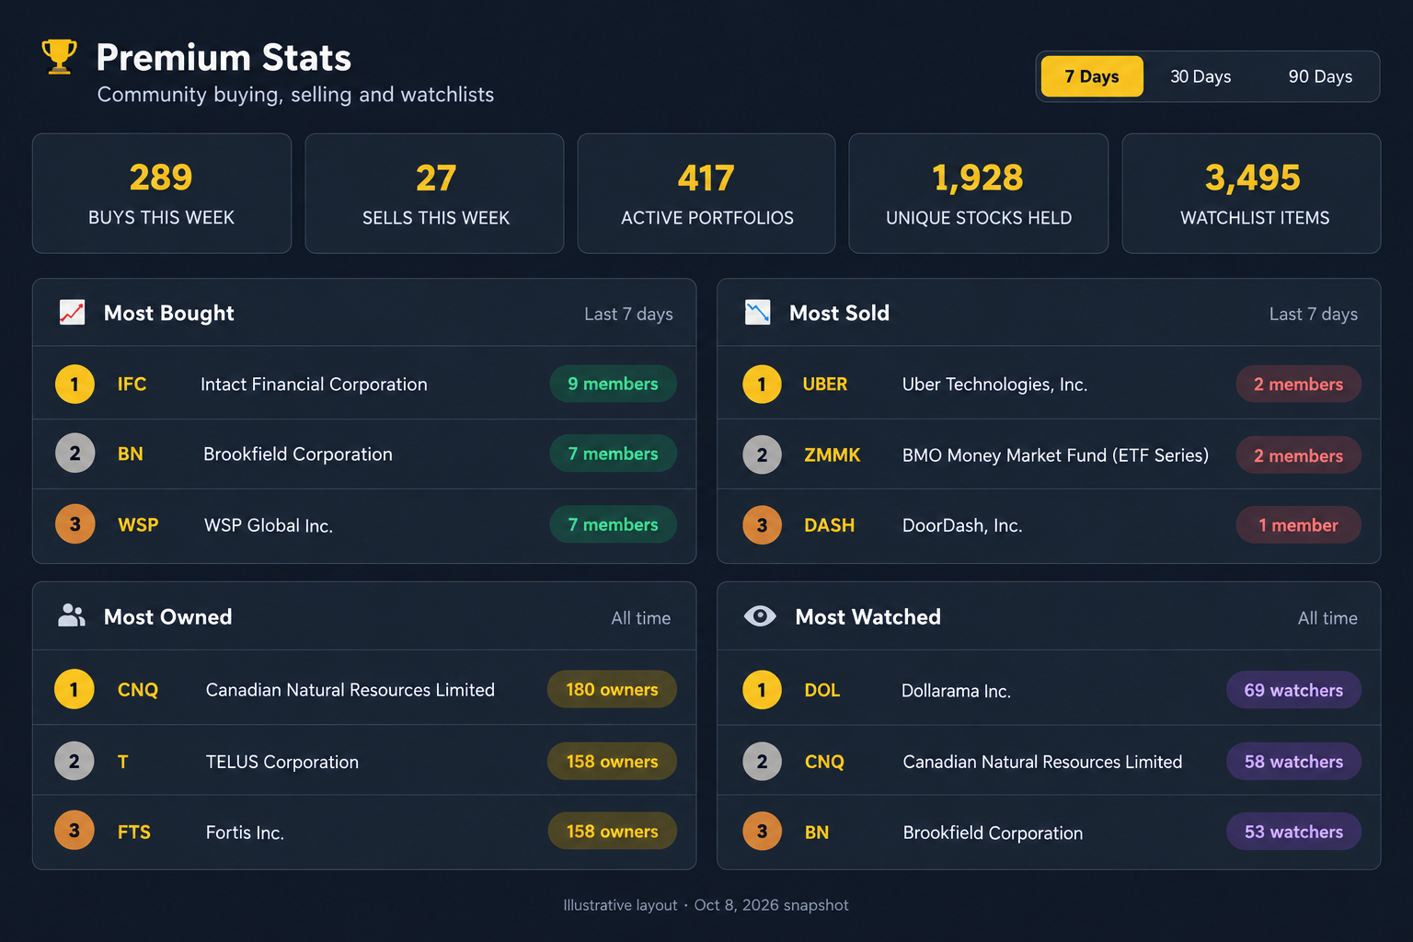Image resolution: width=1413 pixels, height=942 pixels.
Task: Click the 2 members badge for UBER
Action: pyautogui.click(x=1298, y=385)
